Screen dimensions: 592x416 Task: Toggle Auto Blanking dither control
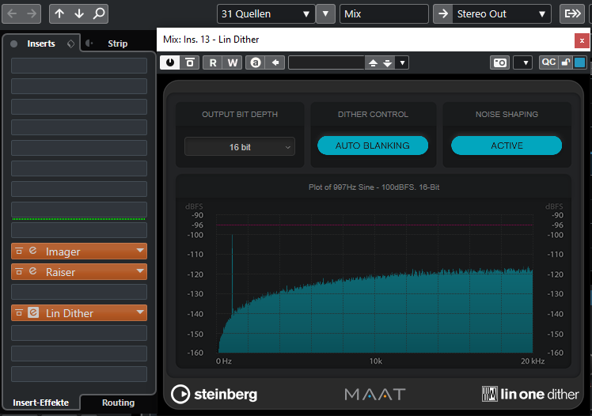[x=373, y=146]
